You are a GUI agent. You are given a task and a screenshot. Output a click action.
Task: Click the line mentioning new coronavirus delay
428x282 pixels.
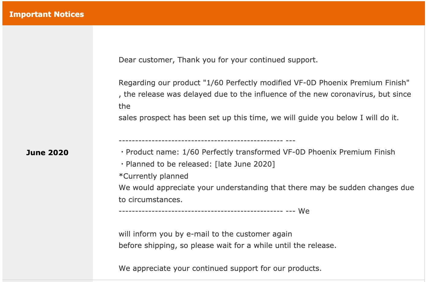(x=265, y=94)
